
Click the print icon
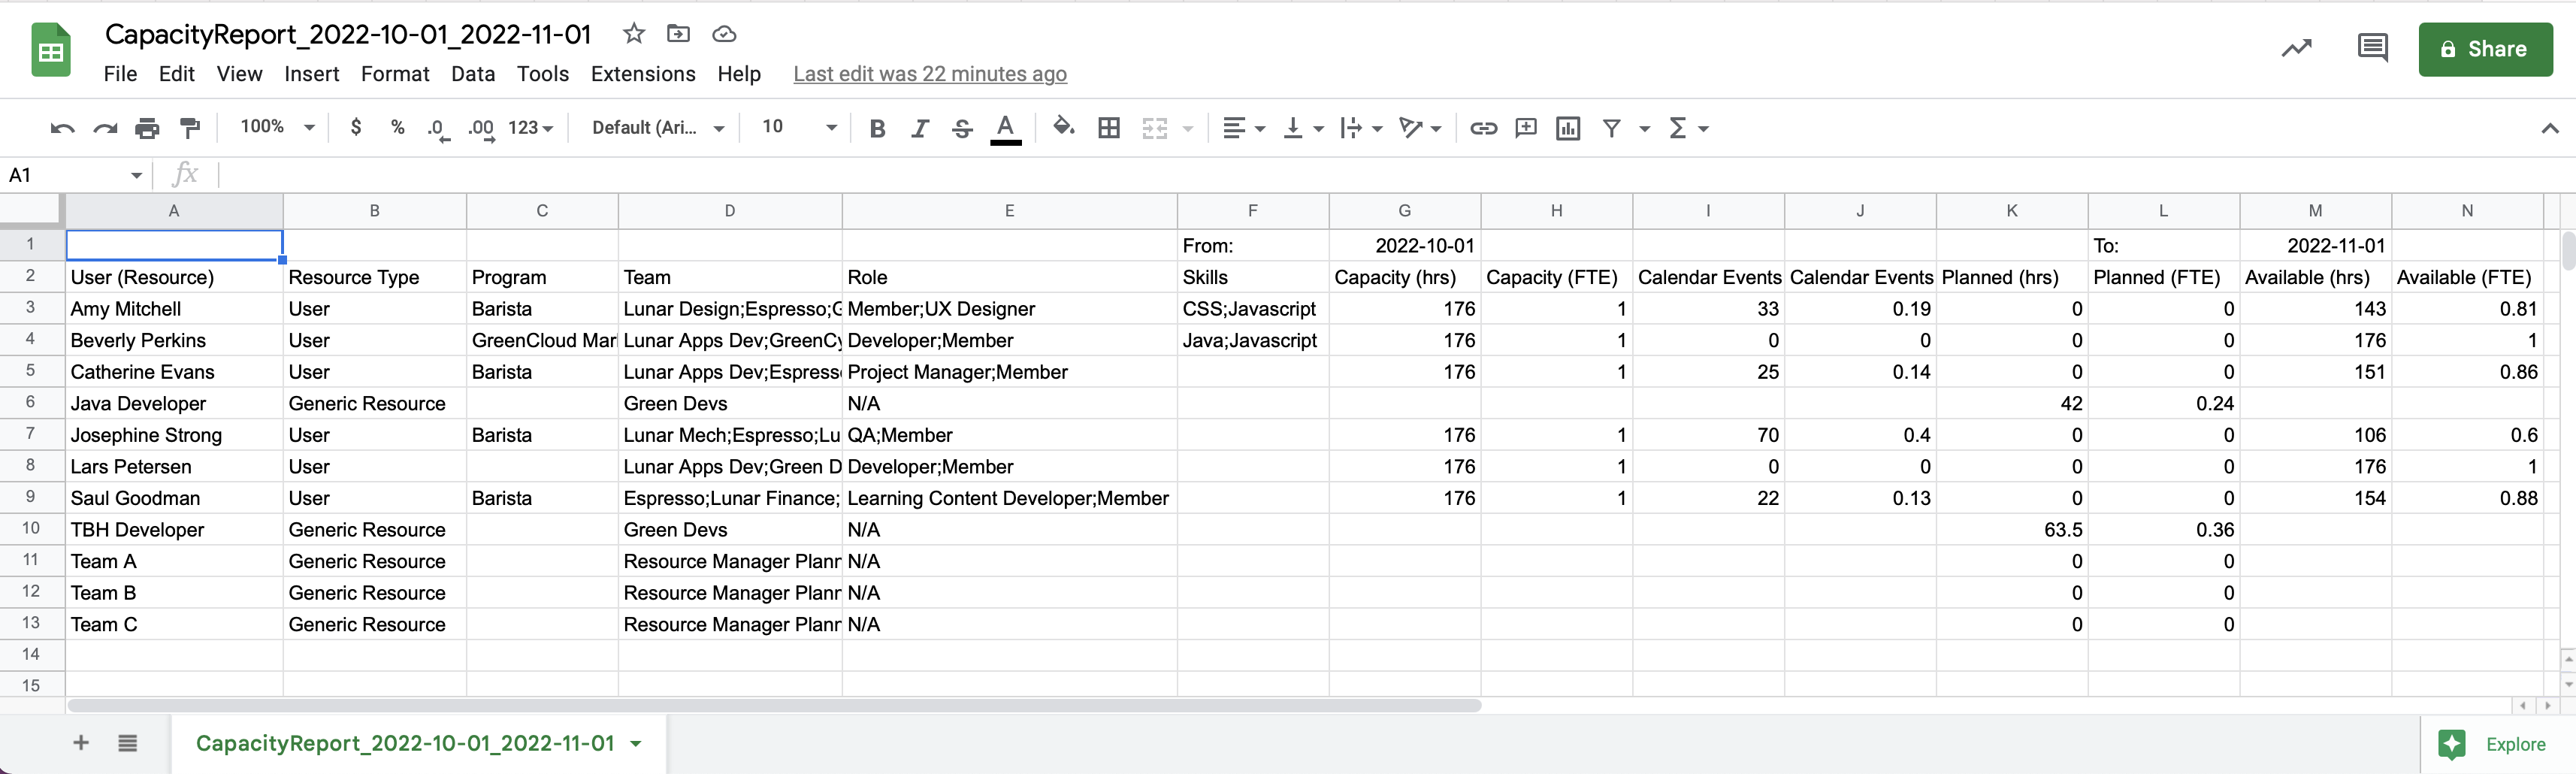147,128
